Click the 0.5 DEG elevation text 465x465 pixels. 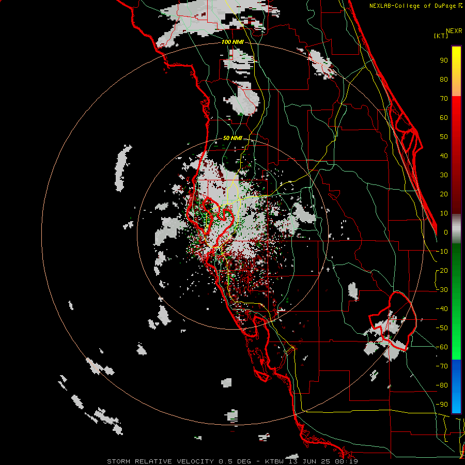pyautogui.click(x=235, y=461)
